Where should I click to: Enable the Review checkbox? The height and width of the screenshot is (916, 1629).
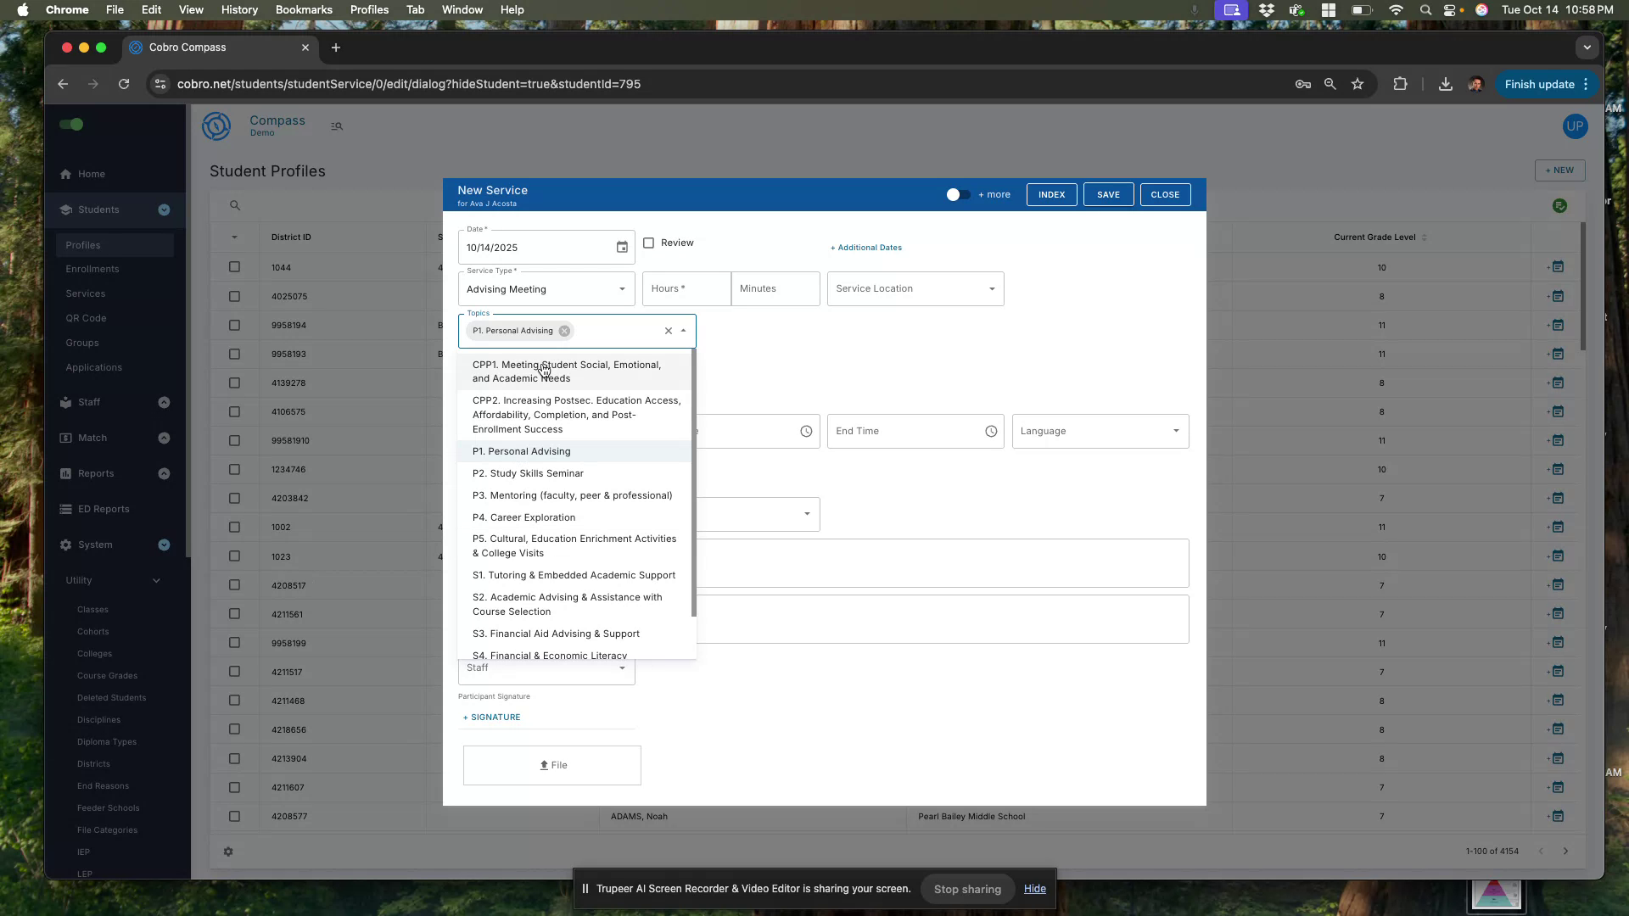click(648, 243)
